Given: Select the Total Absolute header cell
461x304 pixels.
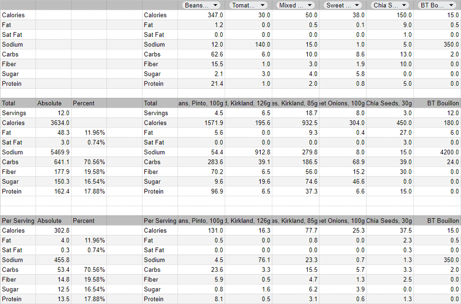Looking at the screenshot, I should pos(53,103).
